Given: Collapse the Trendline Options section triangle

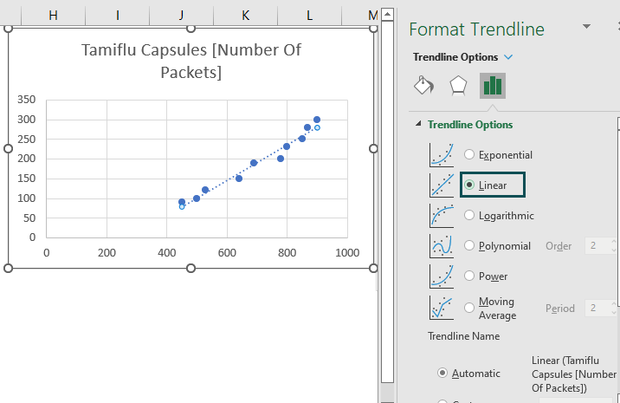Looking at the screenshot, I should point(418,124).
